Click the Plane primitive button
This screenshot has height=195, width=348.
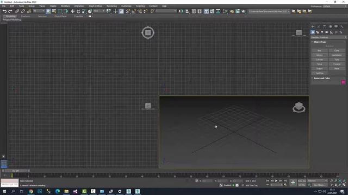click(x=337, y=69)
